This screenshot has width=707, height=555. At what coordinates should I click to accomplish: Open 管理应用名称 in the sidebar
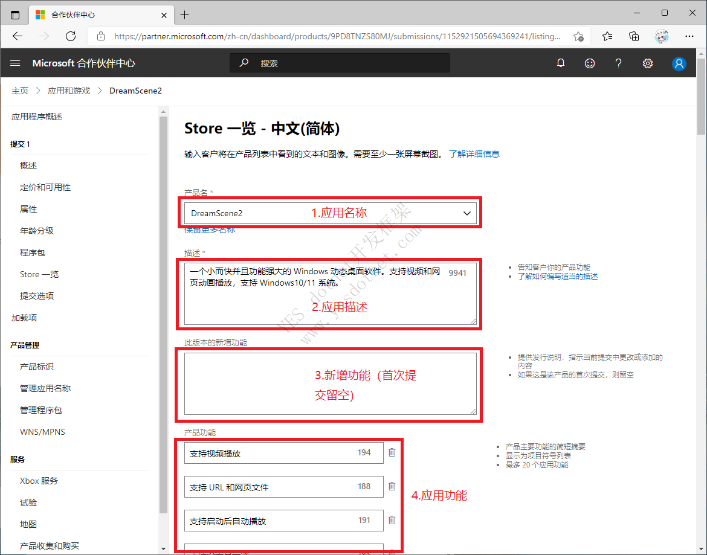click(45, 388)
